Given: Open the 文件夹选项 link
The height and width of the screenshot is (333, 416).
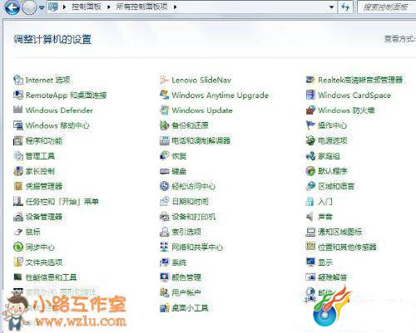Looking at the screenshot, I should 44,262.
